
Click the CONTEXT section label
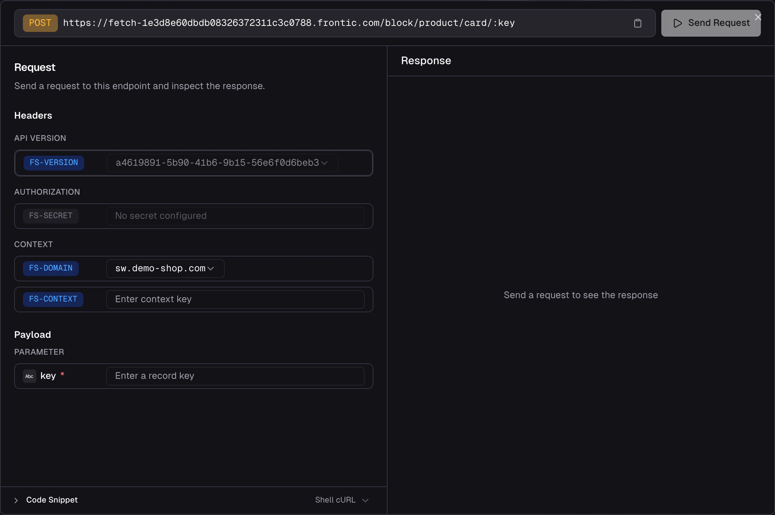(33, 244)
